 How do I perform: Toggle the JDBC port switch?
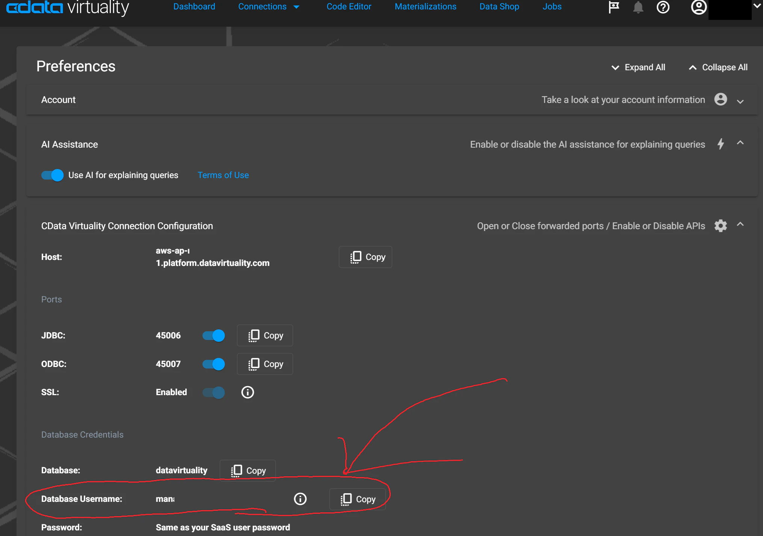214,335
